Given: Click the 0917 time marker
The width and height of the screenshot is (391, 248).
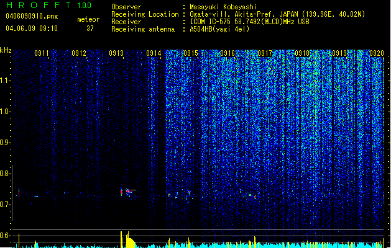Looking at the screenshot, I should (265, 53).
